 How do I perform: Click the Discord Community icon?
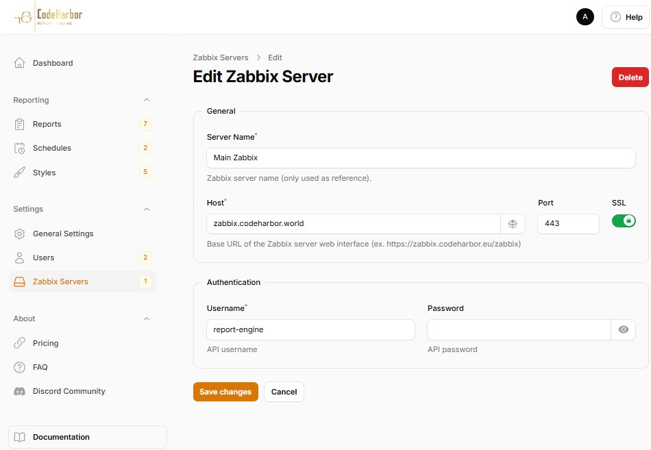(x=19, y=392)
